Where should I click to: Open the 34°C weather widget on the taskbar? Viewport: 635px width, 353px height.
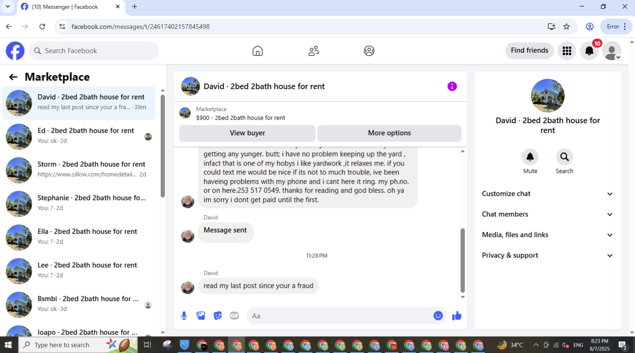(510, 345)
